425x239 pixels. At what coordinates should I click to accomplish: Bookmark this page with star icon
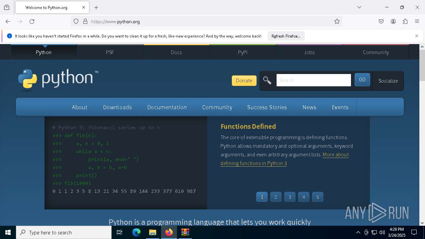click(337, 22)
